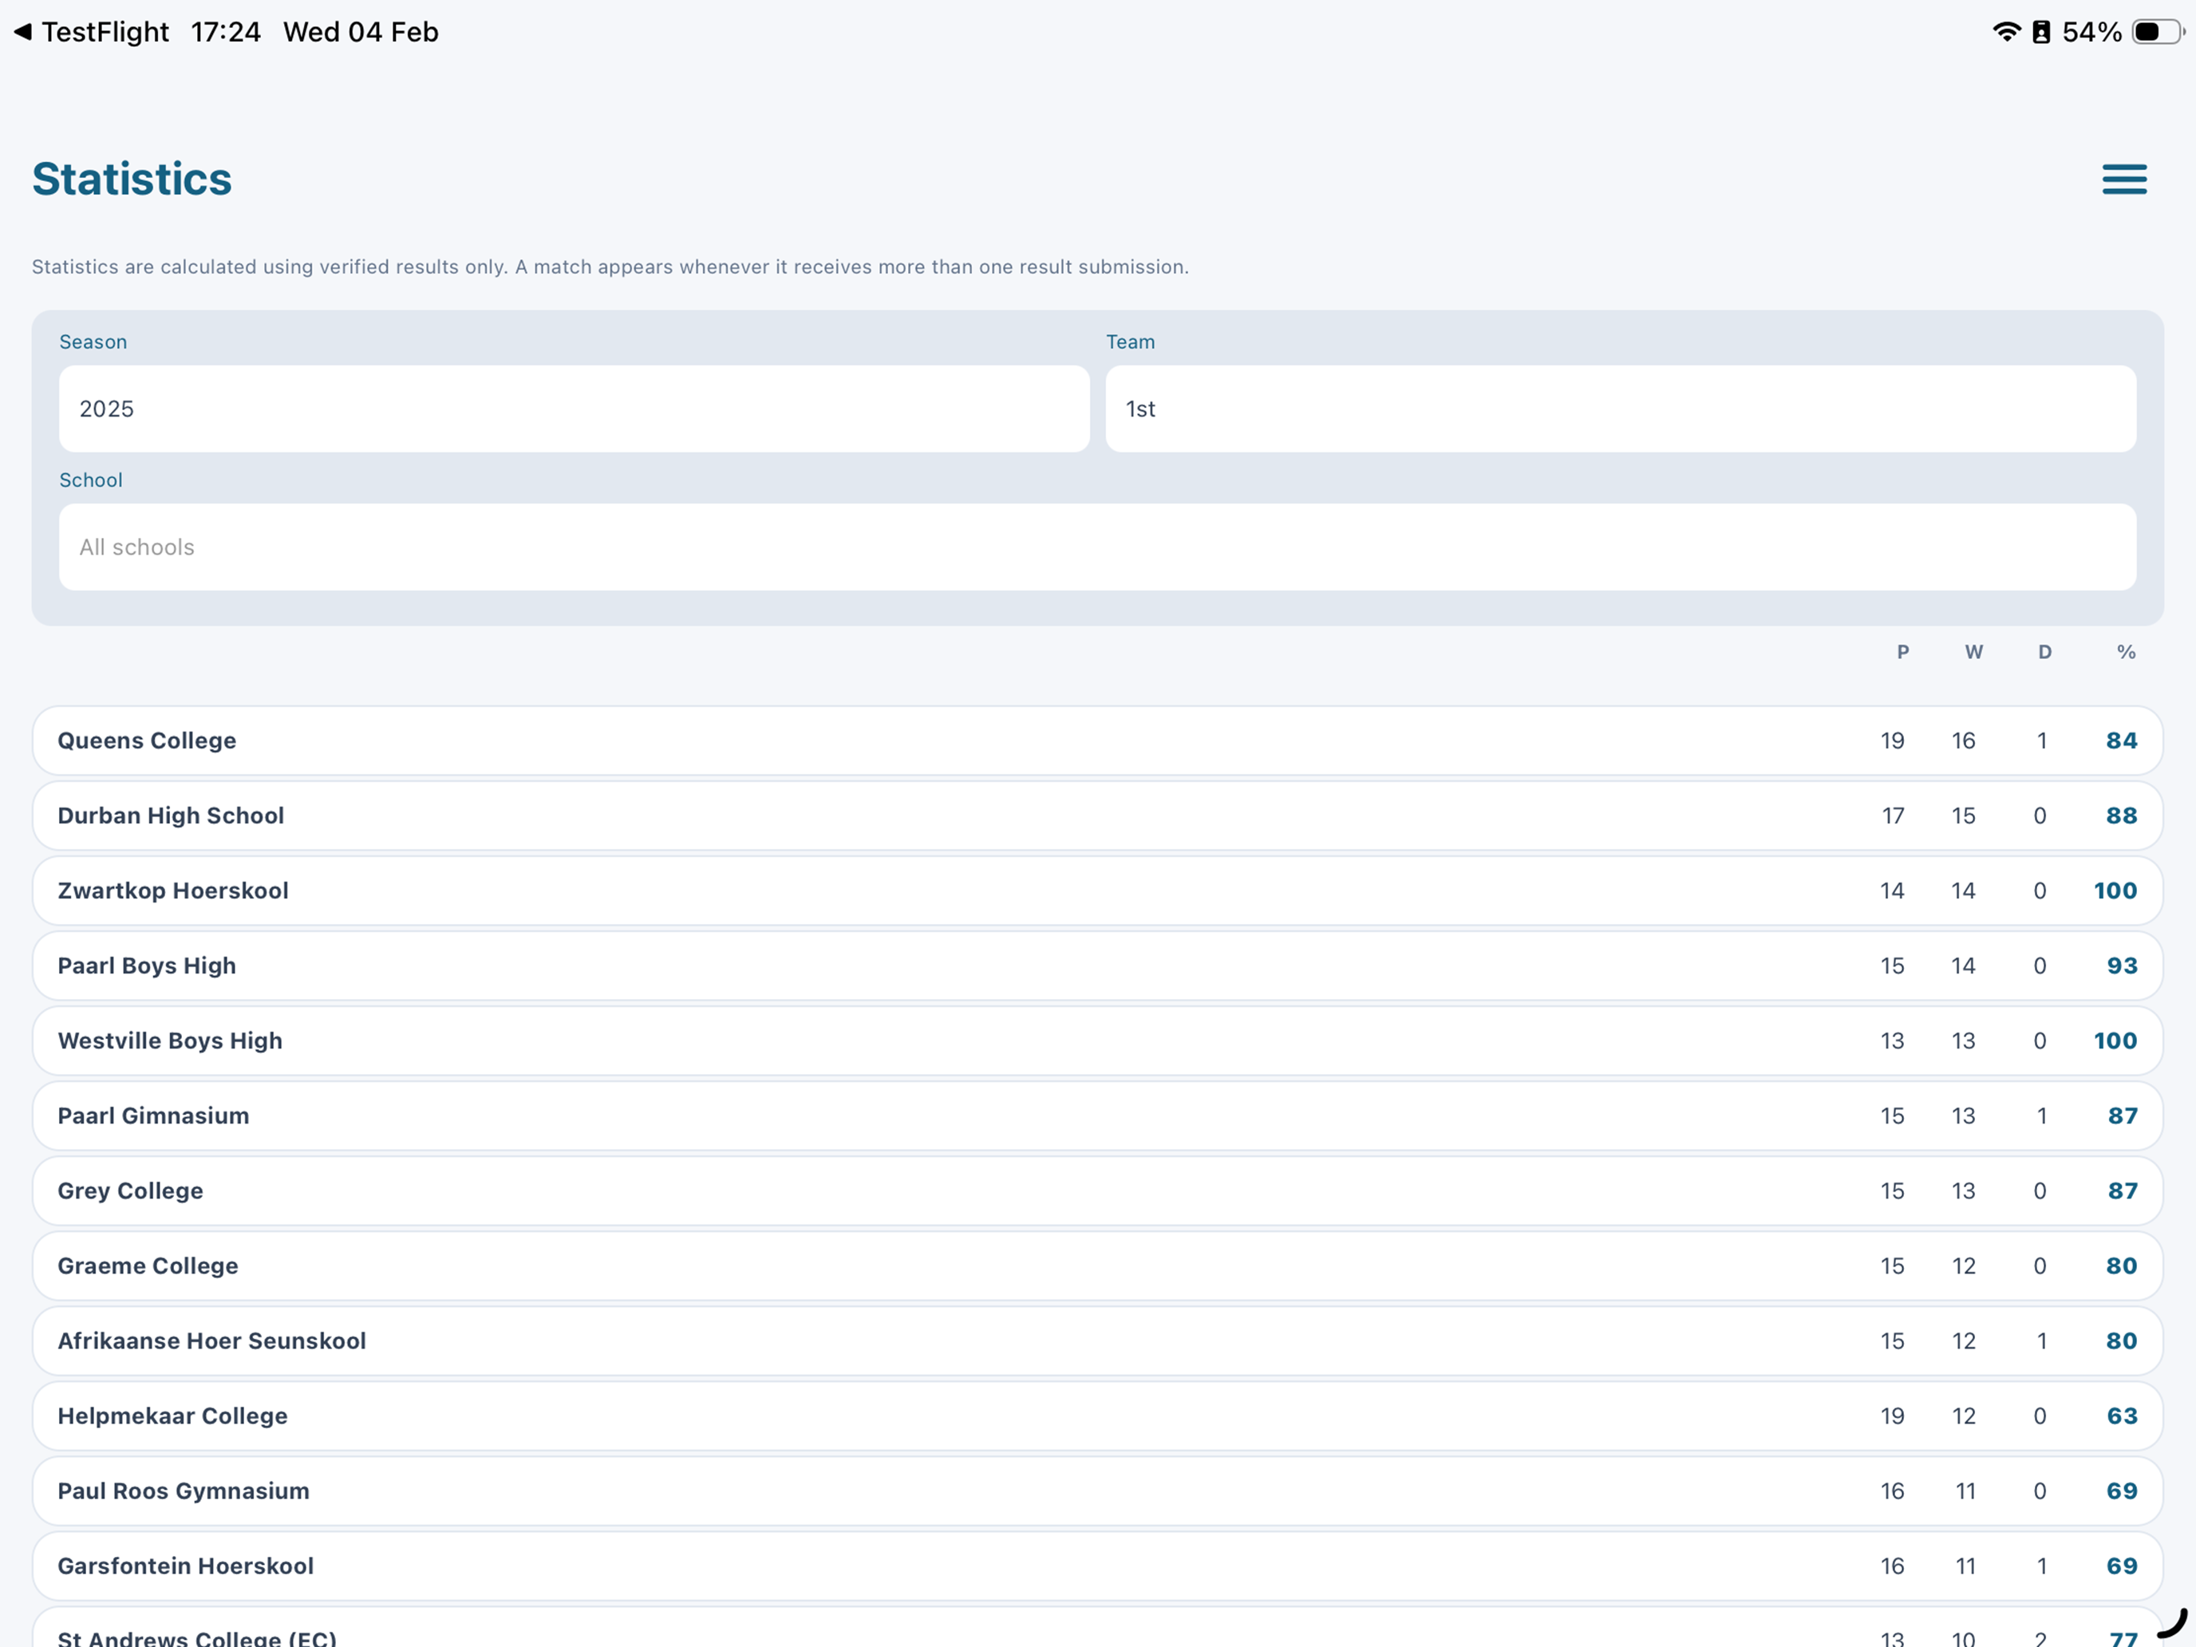2196x1647 pixels.
Task: Tap the TestFlight back arrow
Action: [23, 32]
